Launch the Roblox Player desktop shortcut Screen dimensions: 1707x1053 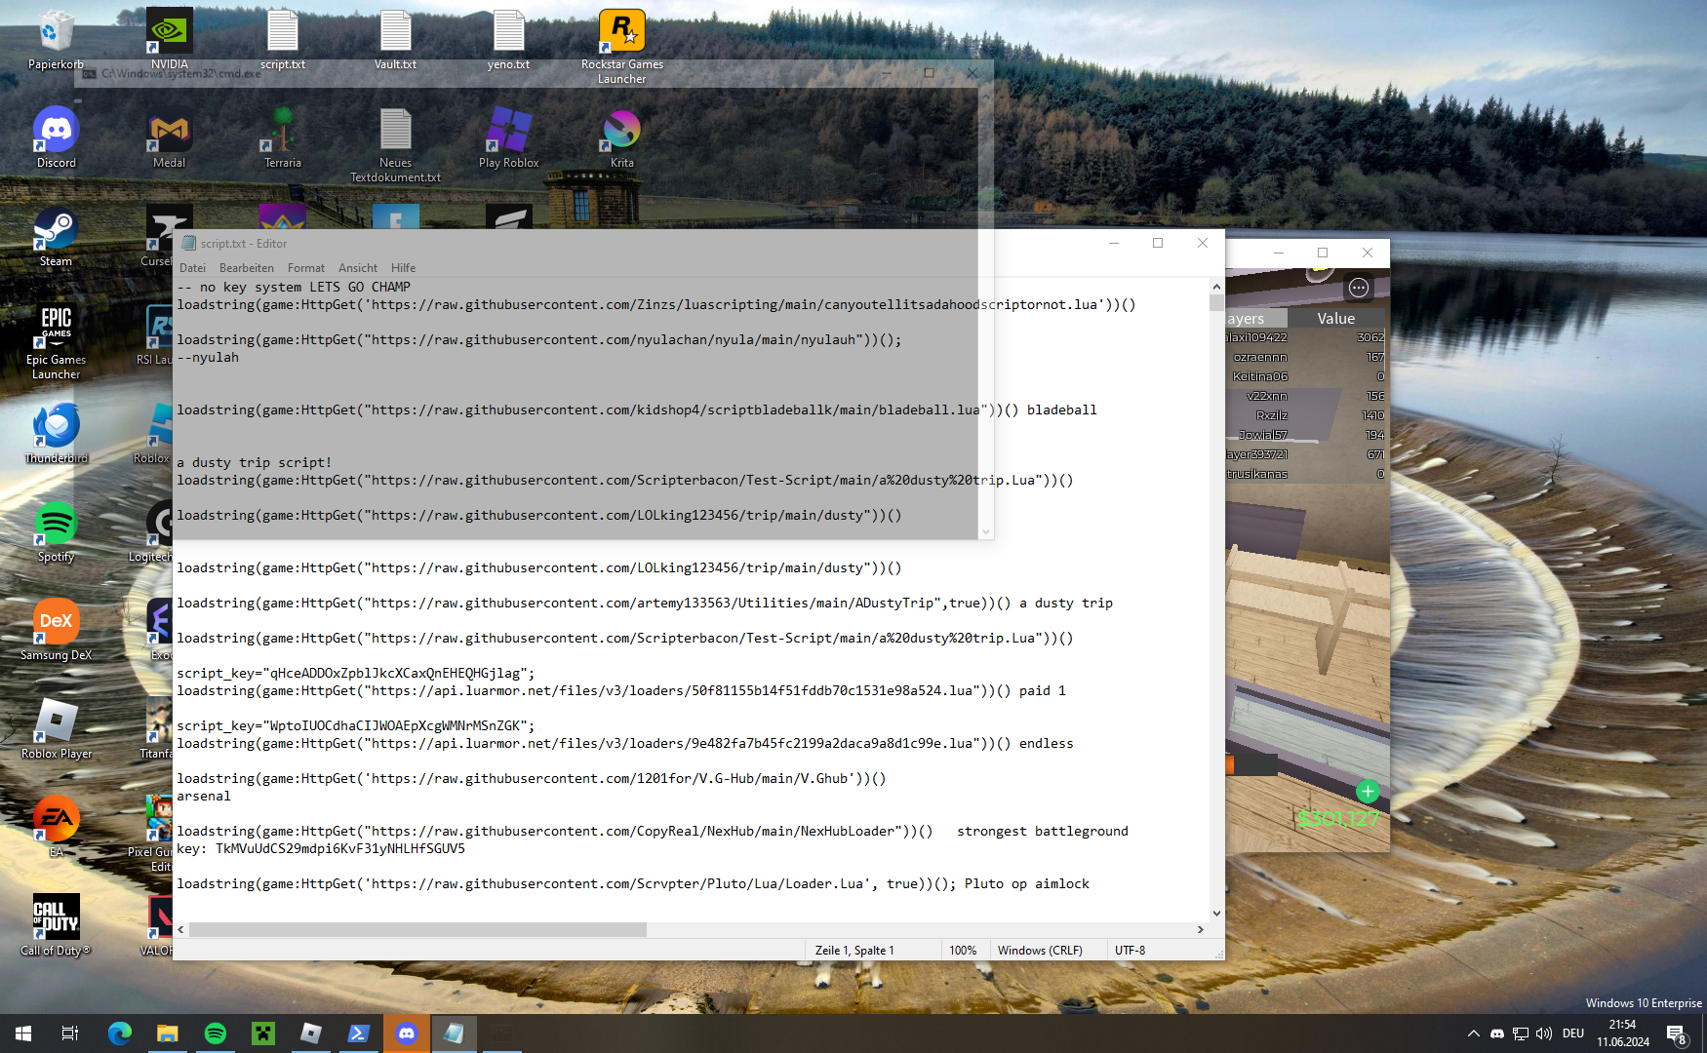[56, 728]
